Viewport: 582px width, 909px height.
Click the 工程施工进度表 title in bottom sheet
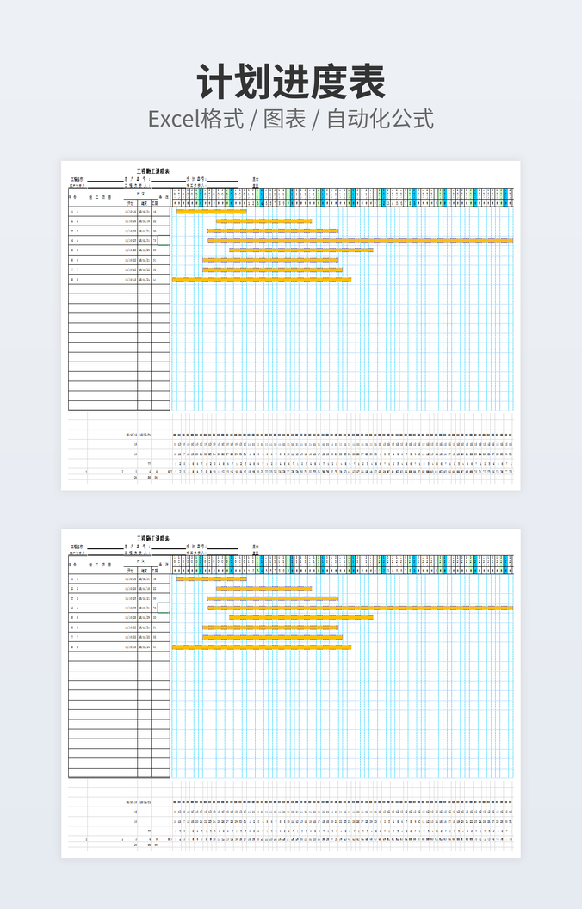point(153,539)
